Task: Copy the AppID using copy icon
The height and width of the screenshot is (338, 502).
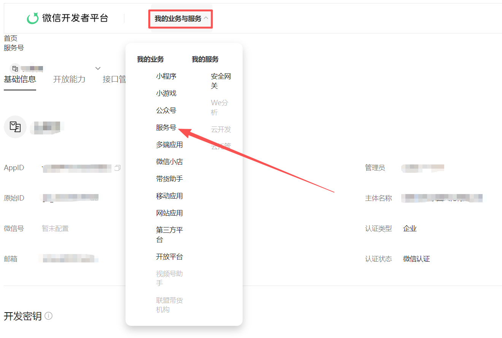Action: tap(118, 168)
